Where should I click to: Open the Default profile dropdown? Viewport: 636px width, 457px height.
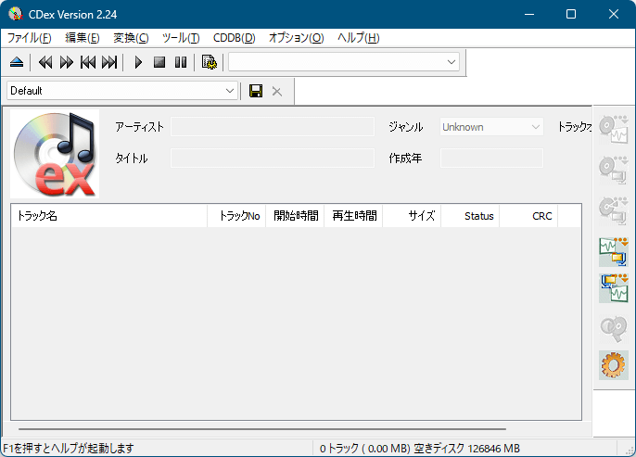[x=122, y=91]
